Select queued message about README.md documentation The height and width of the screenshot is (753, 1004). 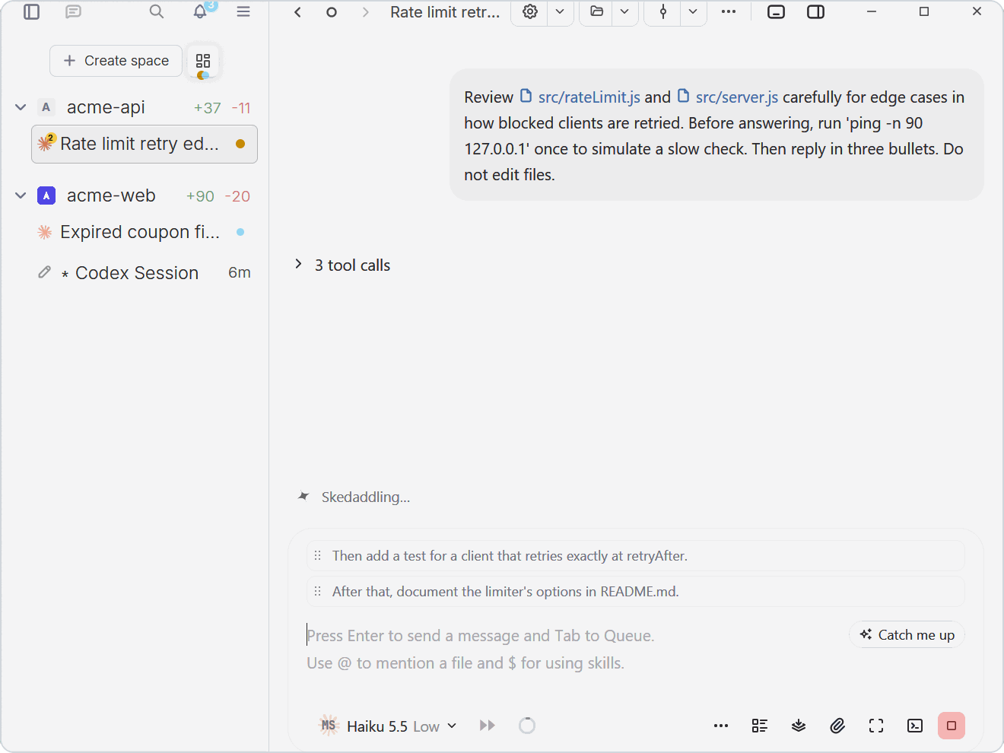click(636, 592)
